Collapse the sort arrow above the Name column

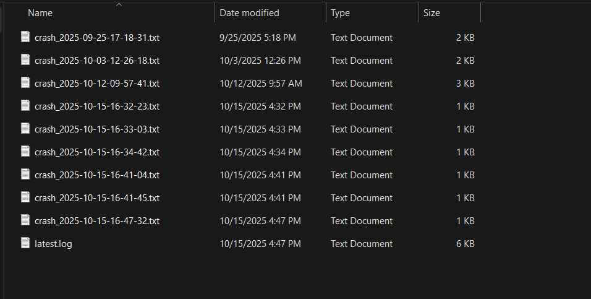coord(119,5)
